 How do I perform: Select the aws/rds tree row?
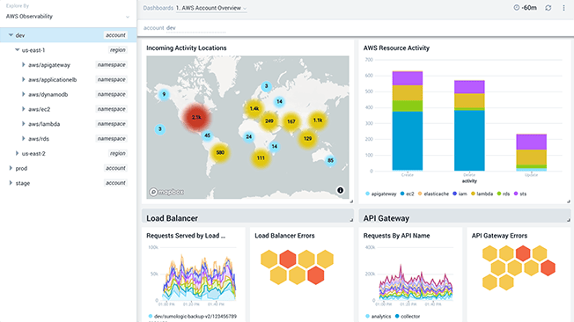(x=68, y=139)
